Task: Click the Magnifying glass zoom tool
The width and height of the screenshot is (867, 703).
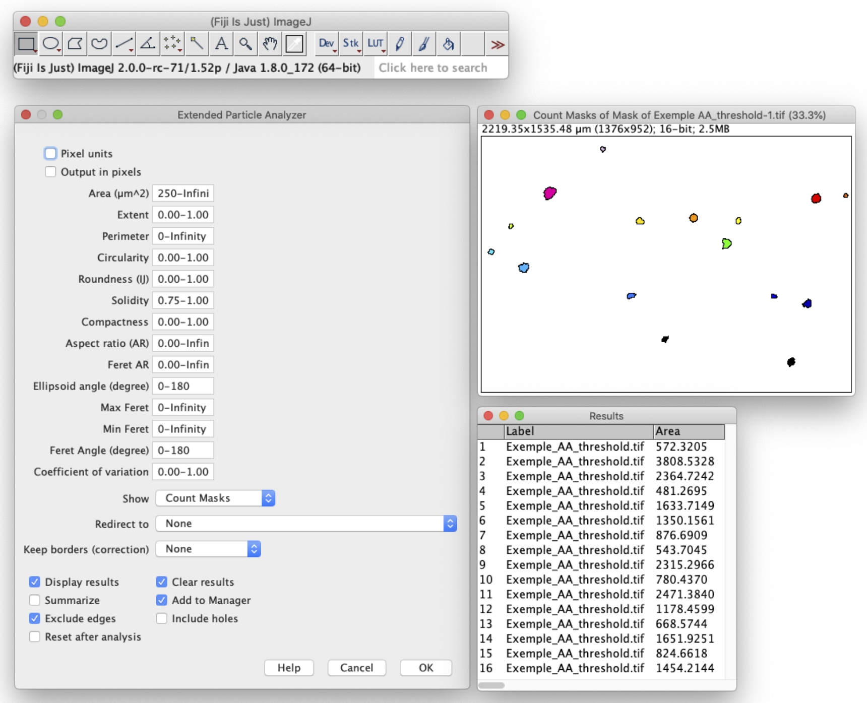Action: click(x=245, y=44)
